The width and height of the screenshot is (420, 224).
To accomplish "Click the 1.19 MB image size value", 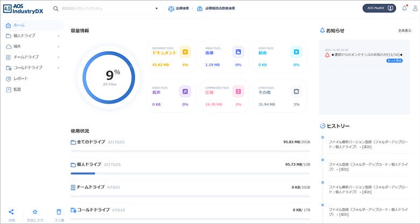I will pyautogui.click(x=212, y=65).
